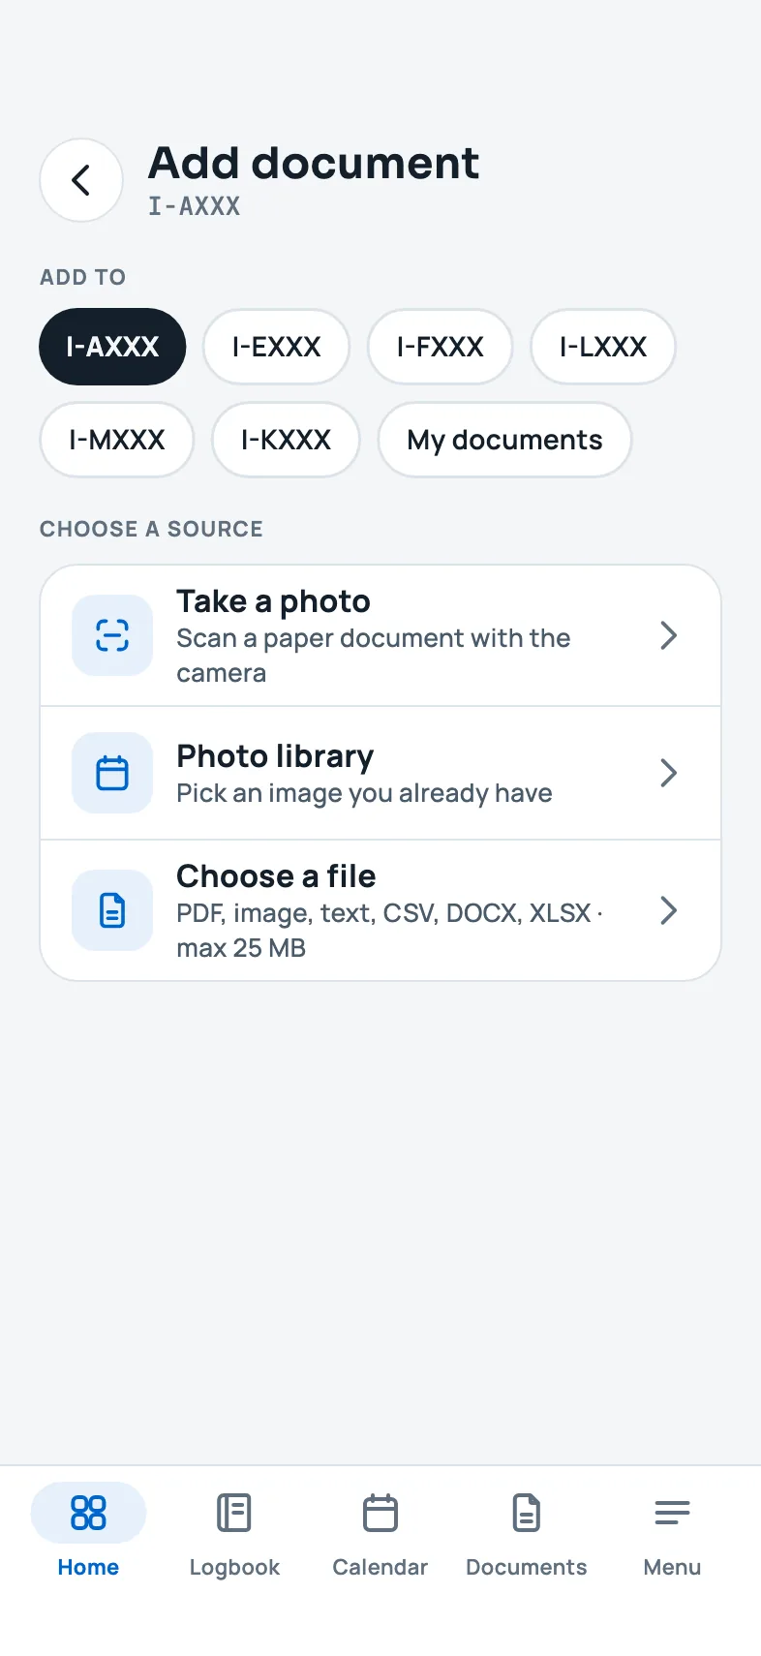Open the Take a photo chevron
This screenshot has height=1656, width=761.
point(668,635)
